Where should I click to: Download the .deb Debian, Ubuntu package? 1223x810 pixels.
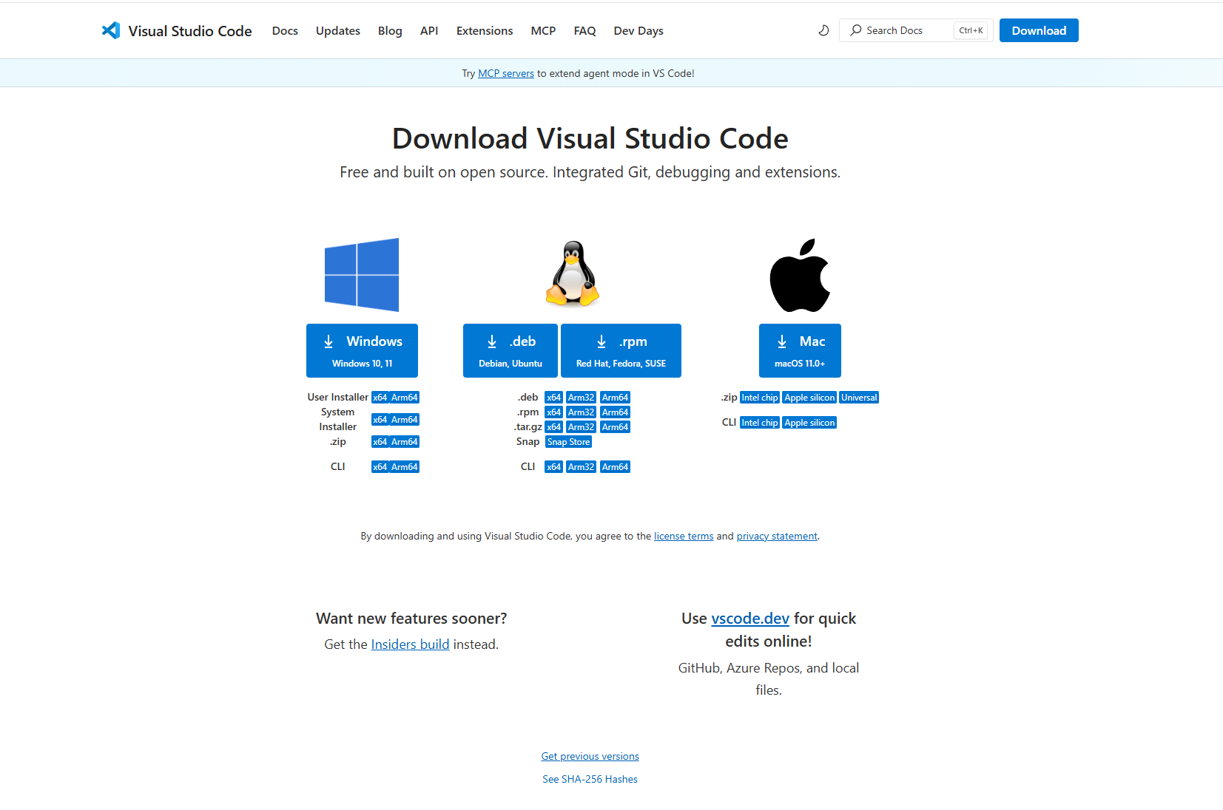(x=510, y=350)
